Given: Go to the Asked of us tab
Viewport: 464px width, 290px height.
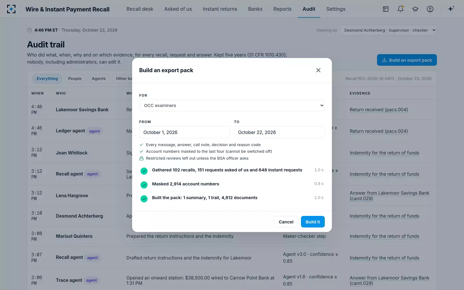Looking at the screenshot, I should [178, 9].
